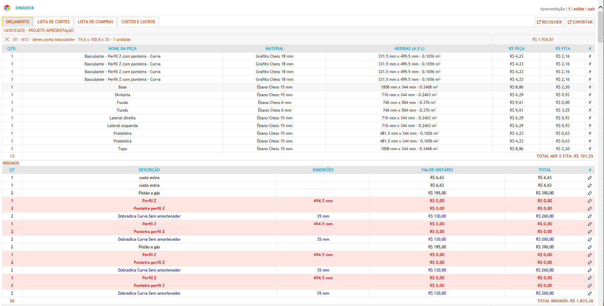Screen dimensions: 604x306
Task: Click the TOTAL MDF E FITA: R$ 101,55 text
Action: tap(565, 156)
